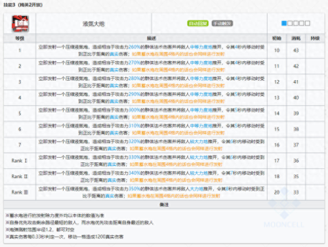
Task: Click the blue 290% value in level 4
Action: [134, 94]
